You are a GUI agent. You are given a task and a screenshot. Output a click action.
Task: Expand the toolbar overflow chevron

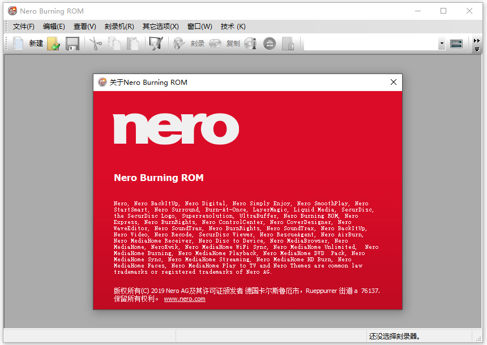tap(477, 48)
